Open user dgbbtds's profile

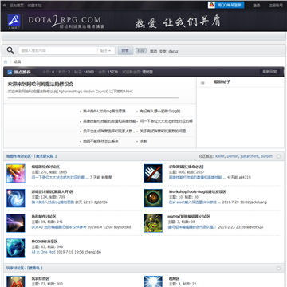tap(100, 202)
